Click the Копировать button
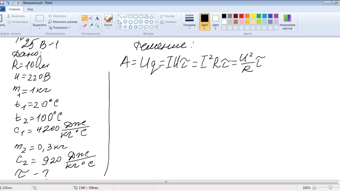The width and height of the screenshot is (340, 191). pyautogui.click(x=18, y=22)
